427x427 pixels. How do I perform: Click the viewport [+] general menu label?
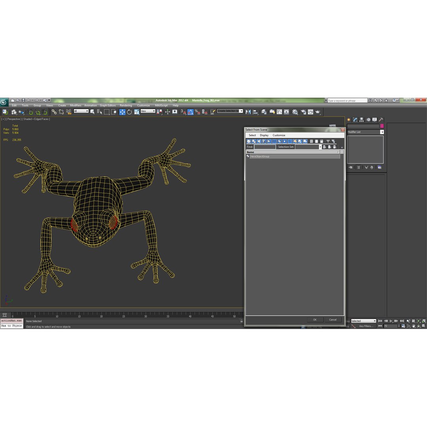coord(3,119)
